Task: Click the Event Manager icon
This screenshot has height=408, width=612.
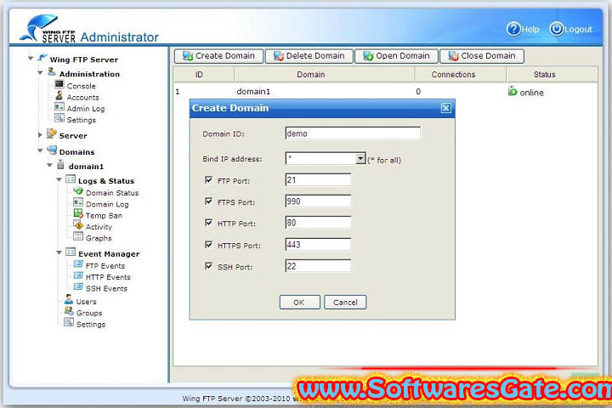Action: coord(71,252)
